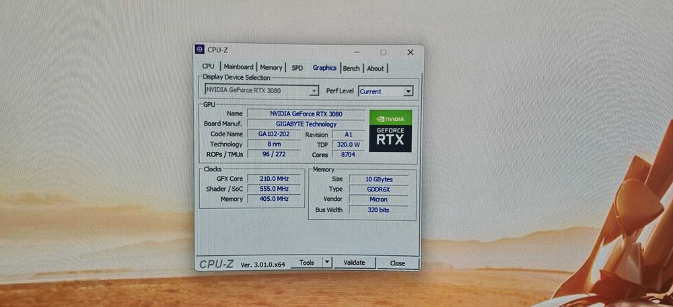Screen dimensions: 673x307
Task: Click the 320.0 W TDP value
Action: tap(348, 144)
